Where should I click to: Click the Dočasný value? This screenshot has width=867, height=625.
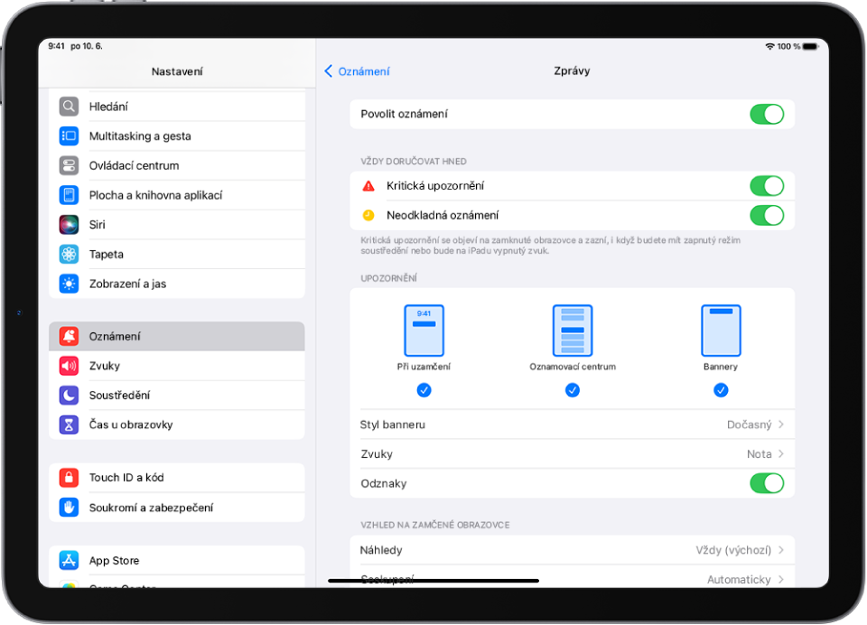point(749,424)
